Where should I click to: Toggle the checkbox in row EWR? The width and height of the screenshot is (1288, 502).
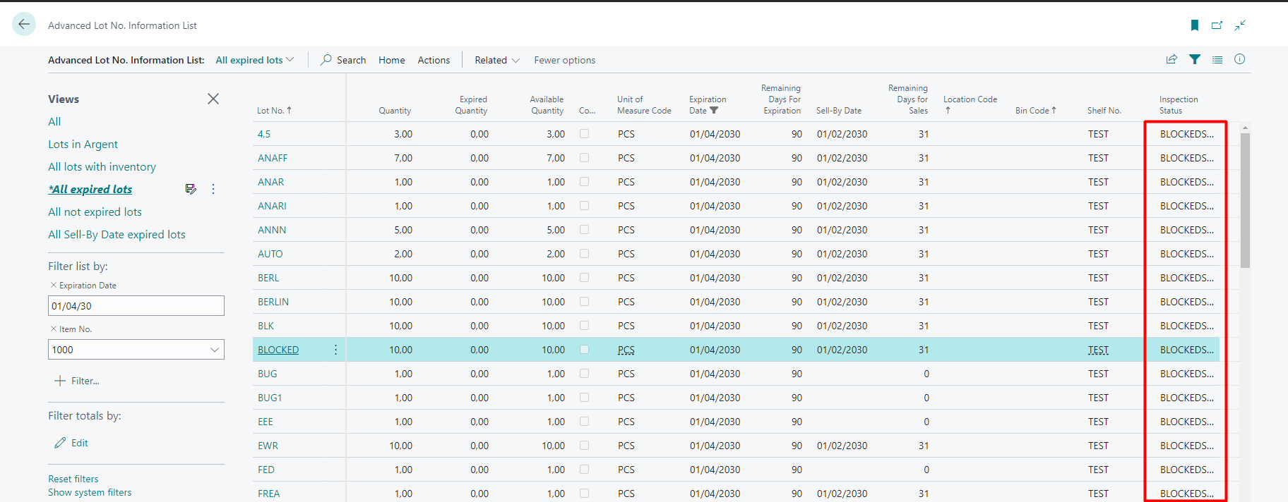point(584,445)
